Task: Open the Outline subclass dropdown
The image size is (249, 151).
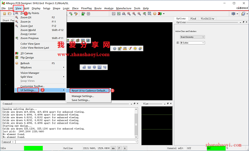Action: pos(192,43)
